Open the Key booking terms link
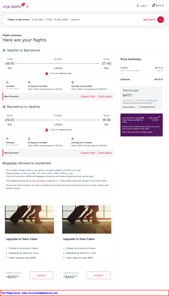 coord(147,107)
